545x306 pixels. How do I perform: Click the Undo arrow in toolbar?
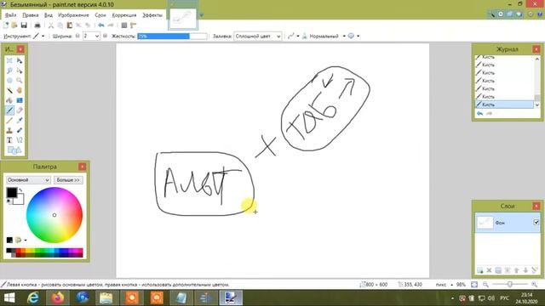coord(100,25)
